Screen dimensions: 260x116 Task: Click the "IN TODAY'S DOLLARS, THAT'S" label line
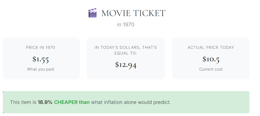point(126,48)
